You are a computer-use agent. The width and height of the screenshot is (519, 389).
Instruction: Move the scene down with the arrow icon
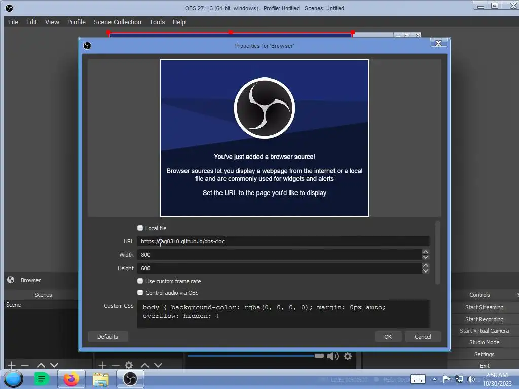pyautogui.click(x=54, y=365)
